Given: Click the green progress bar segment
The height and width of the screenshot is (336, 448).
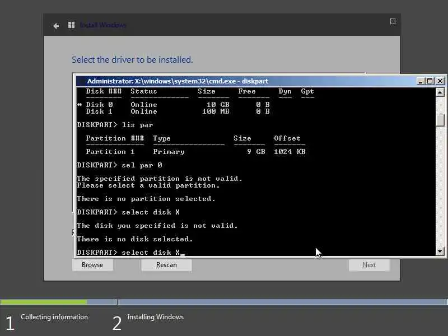Looking at the screenshot, I should [x=44, y=302].
